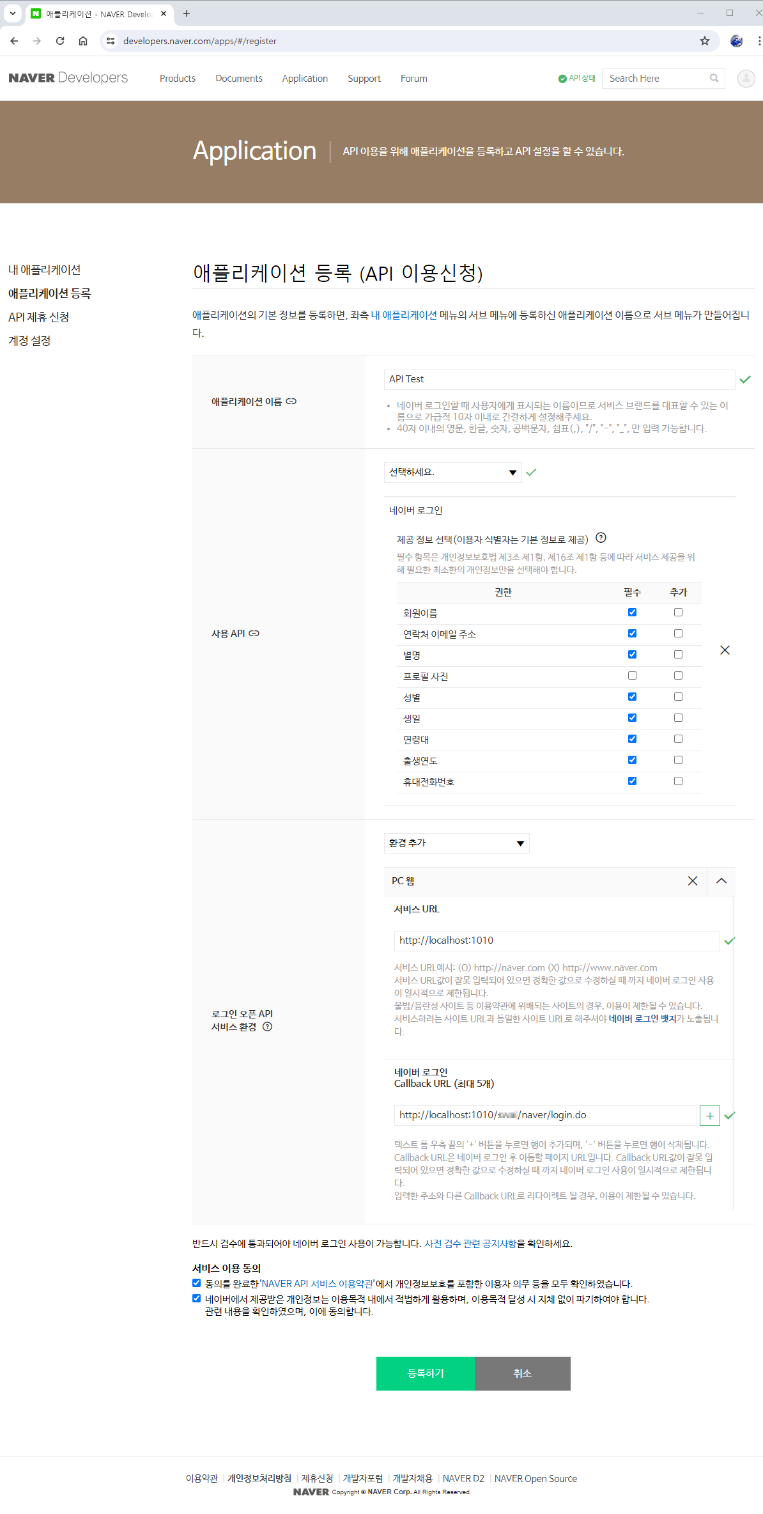The image size is (763, 1514).
Task: Toggle NAVER API 서비스 이용약관 agreement checkbox
Action: click(197, 1283)
